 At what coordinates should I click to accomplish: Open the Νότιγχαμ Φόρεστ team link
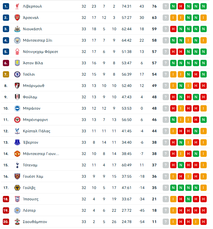(x=40, y=52)
